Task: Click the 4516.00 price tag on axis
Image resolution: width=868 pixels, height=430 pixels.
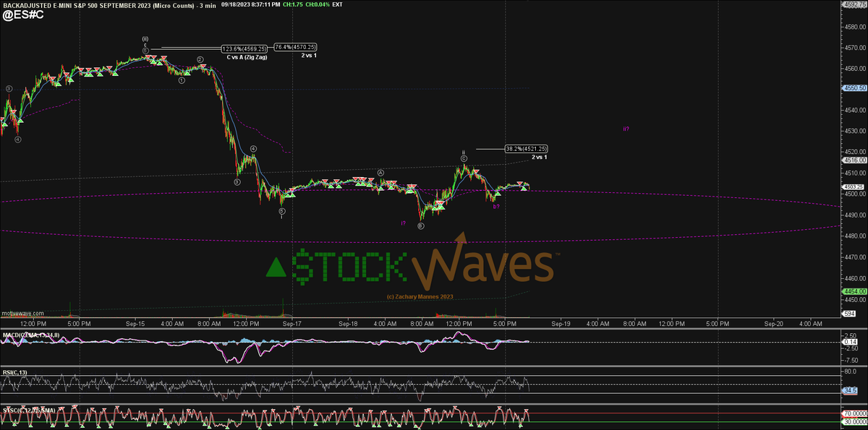Action: (854, 160)
